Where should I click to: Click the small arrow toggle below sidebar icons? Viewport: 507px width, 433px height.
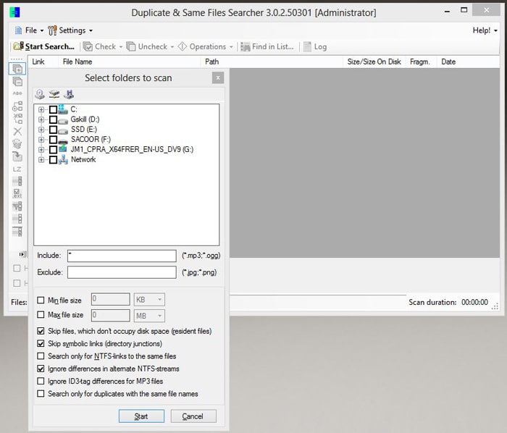point(22,254)
